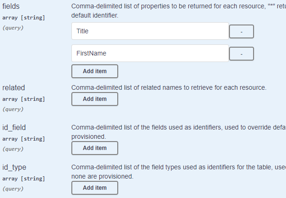The width and height of the screenshot is (286, 198).
Task: Click array[string] type label under fields
Action: pyautogui.click(x=24, y=18)
